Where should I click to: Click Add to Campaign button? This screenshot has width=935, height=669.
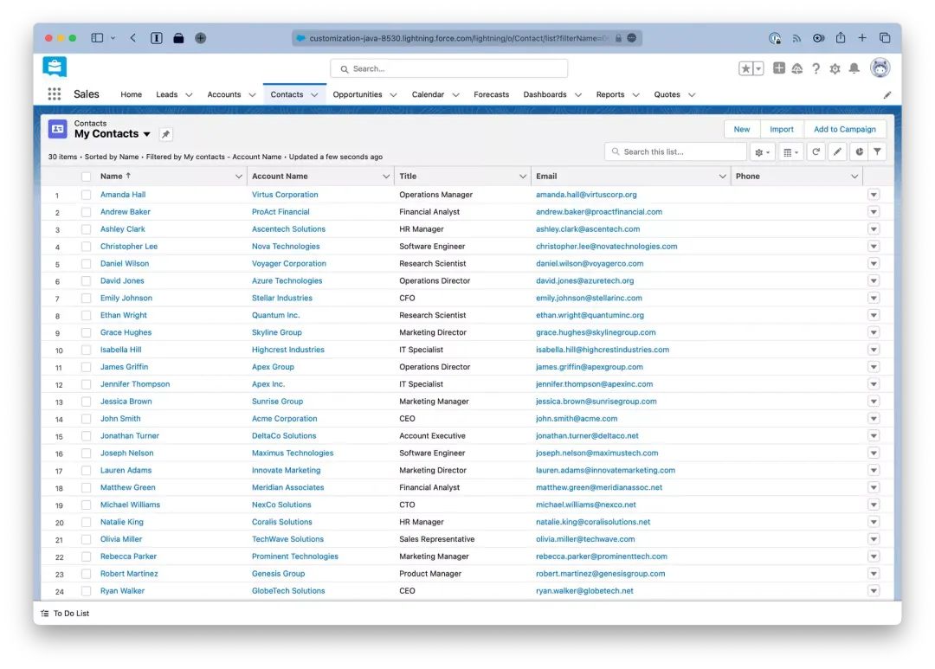(844, 129)
